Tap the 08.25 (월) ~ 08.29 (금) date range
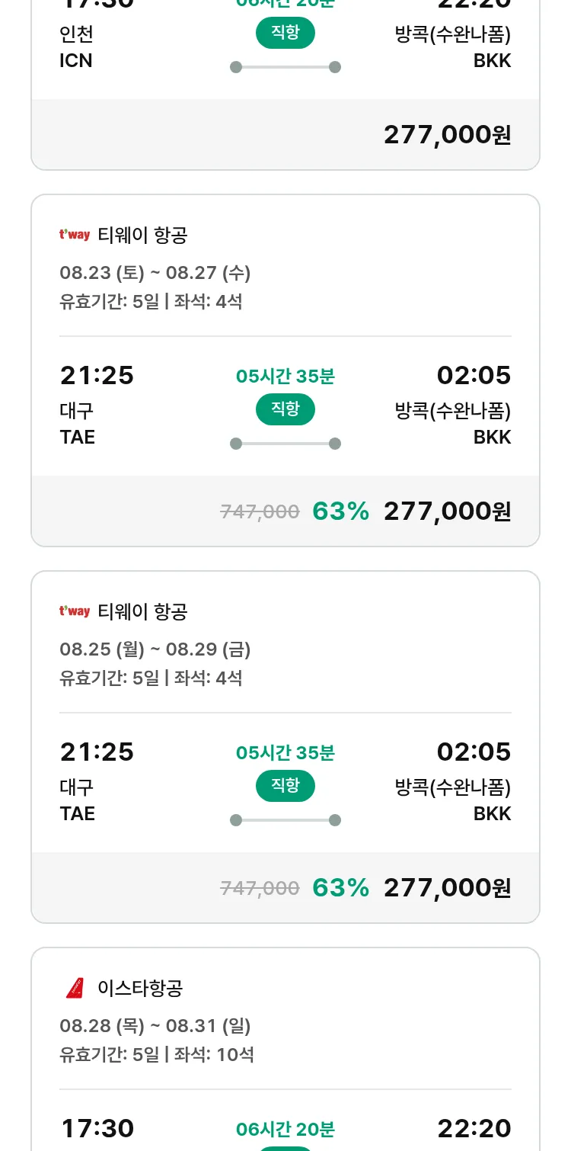This screenshot has width=571, height=1151. (x=155, y=649)
